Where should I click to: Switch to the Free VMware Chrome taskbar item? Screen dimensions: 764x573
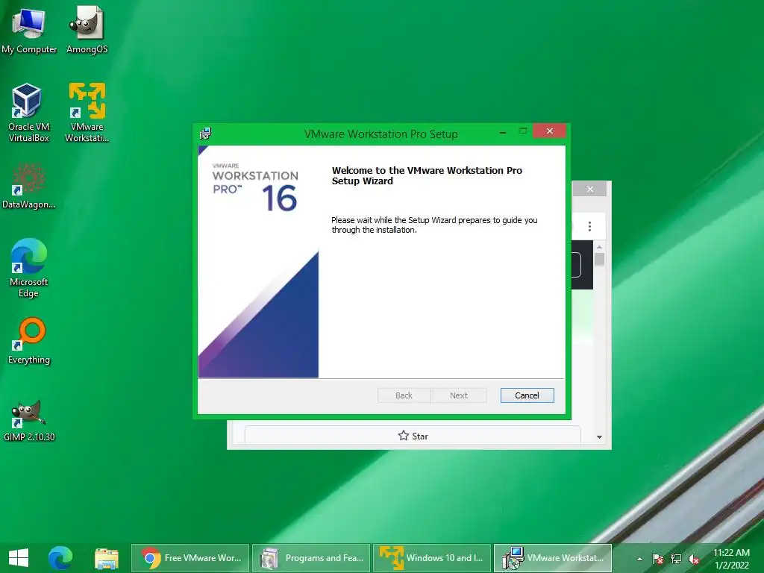pos(190,558)
